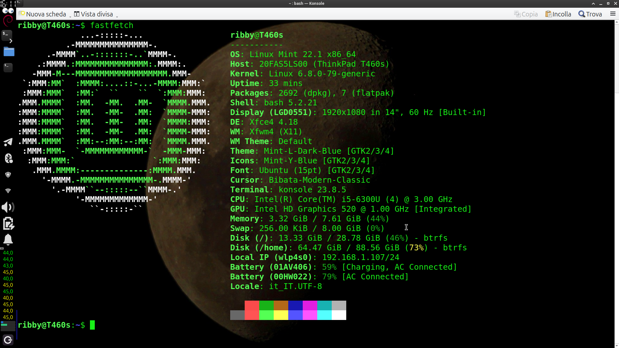The height and width of the screenshot is (348, 619).
Task: Click the 'Packages: 2692 (dpkg)' line
Action: (x=312, y=93)
